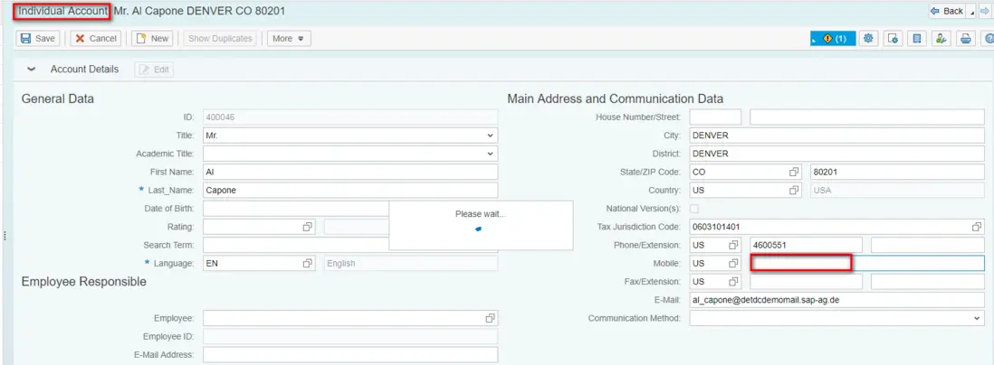Open the fact sheet document icon
994x365 pixels.
point(917,38)
